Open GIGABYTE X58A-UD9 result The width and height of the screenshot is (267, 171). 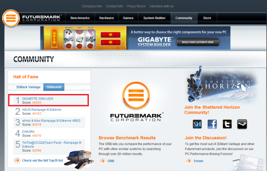38,99
